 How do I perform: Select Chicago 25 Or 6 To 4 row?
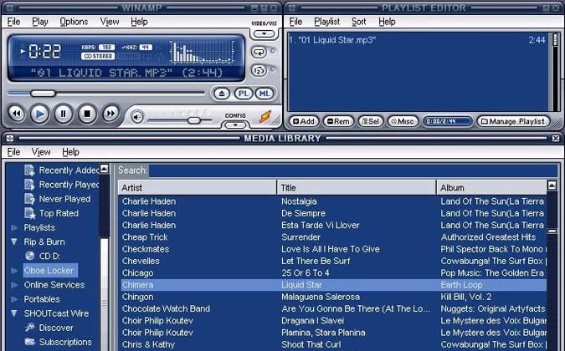tap(332, 273)
